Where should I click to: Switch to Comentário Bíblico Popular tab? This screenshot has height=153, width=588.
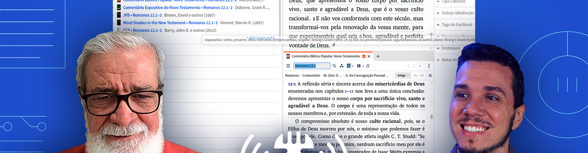click(326, 56)
